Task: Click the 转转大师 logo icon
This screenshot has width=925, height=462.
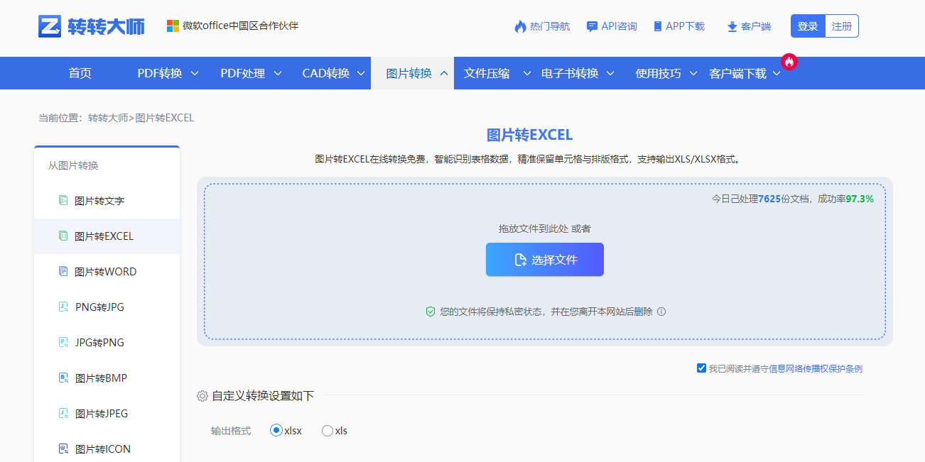Action: [x=50, y=26]
